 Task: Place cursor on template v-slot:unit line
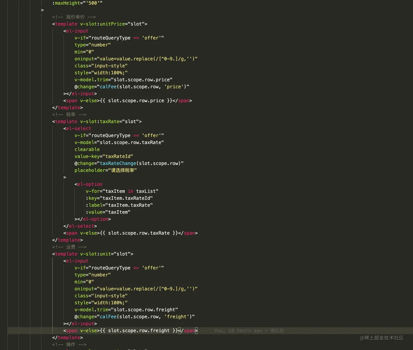point(93,254)
